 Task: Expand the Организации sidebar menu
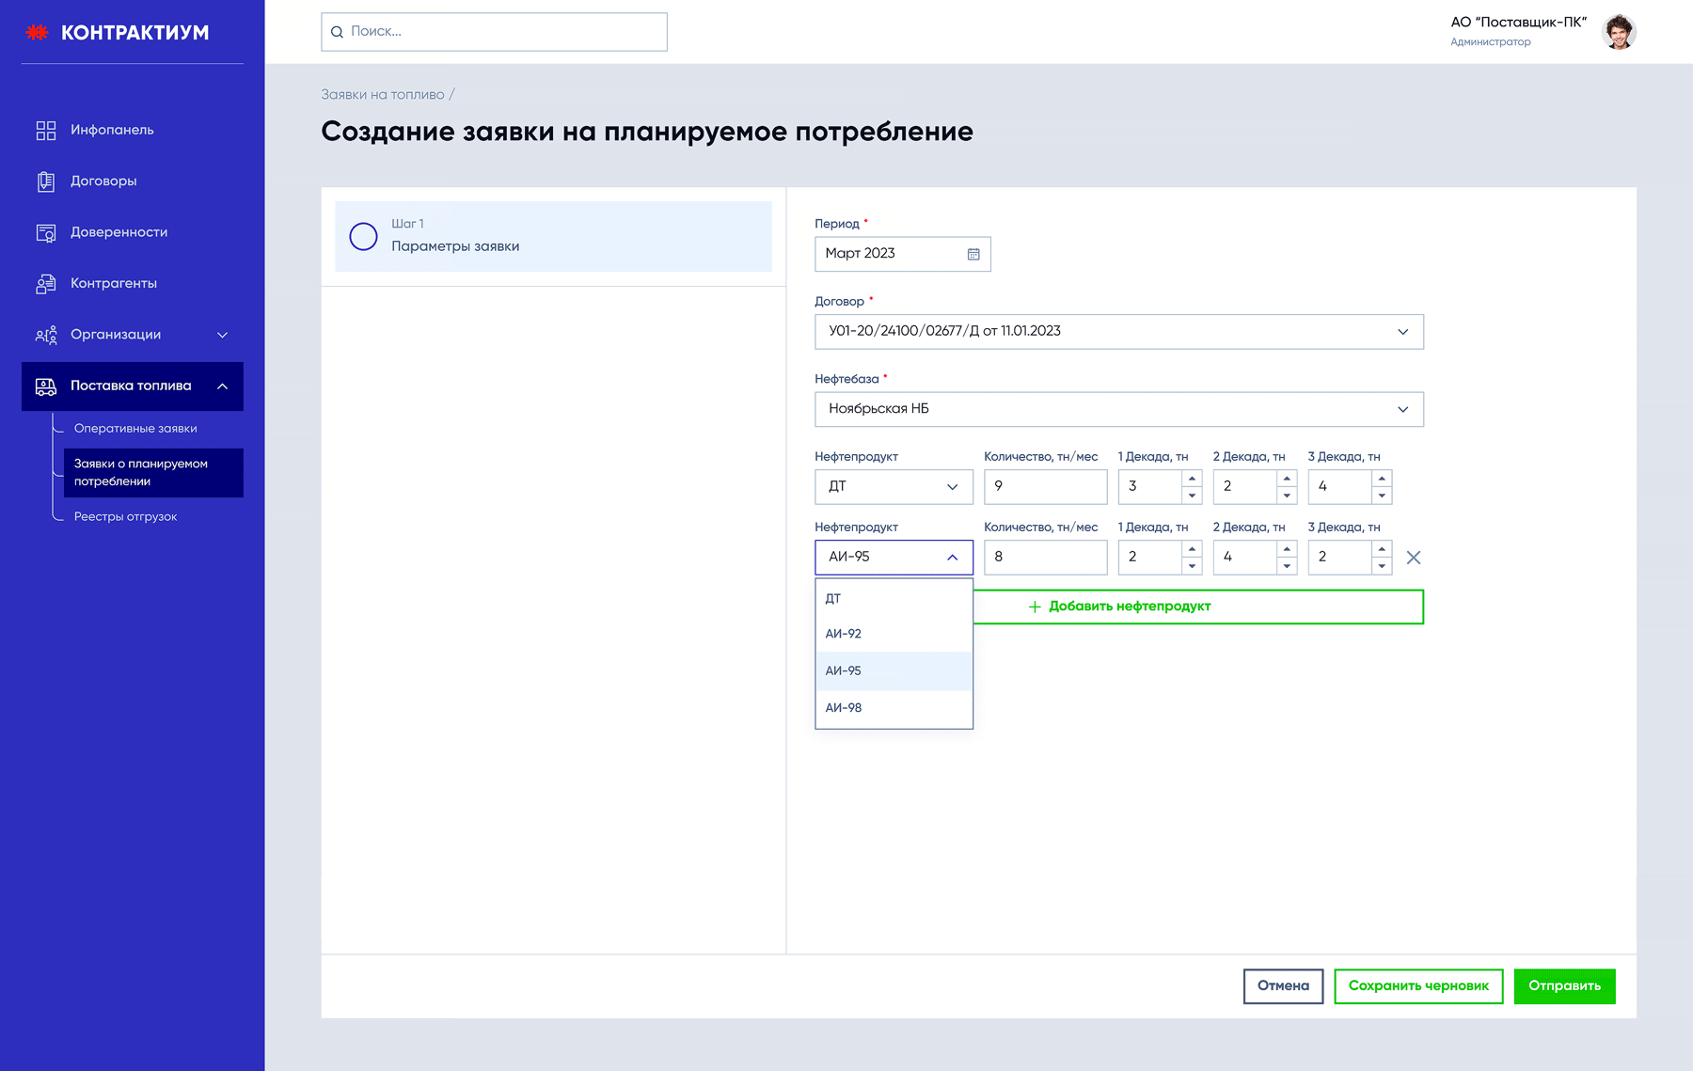[x=222, y=335]
